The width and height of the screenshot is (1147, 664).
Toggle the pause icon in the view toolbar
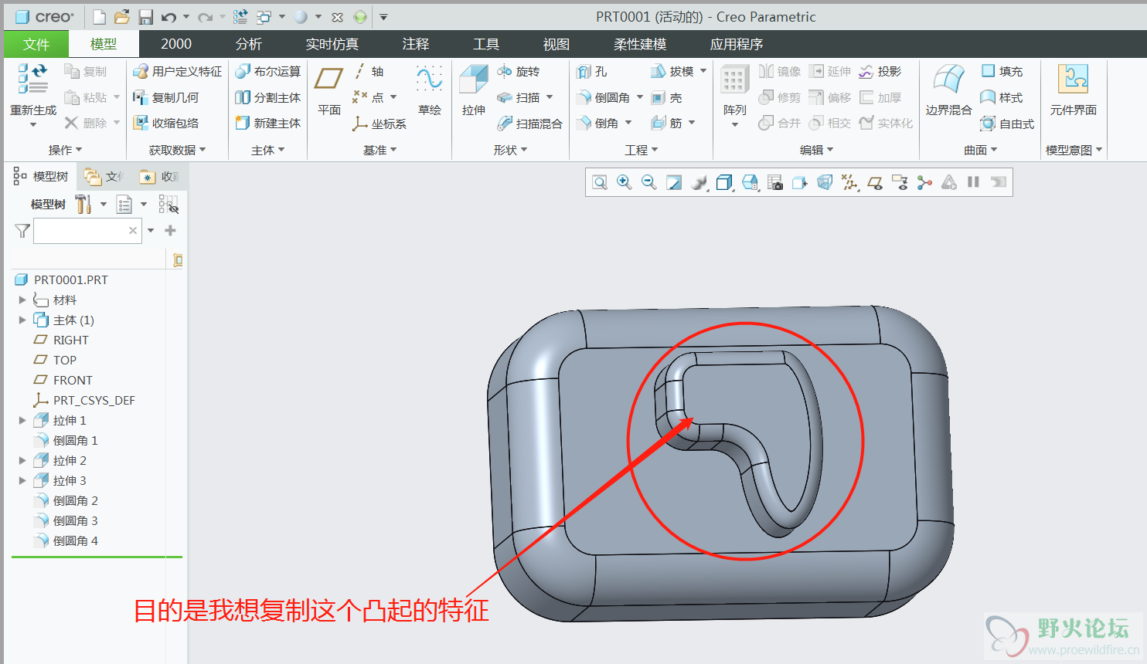(x=973, y=182)
